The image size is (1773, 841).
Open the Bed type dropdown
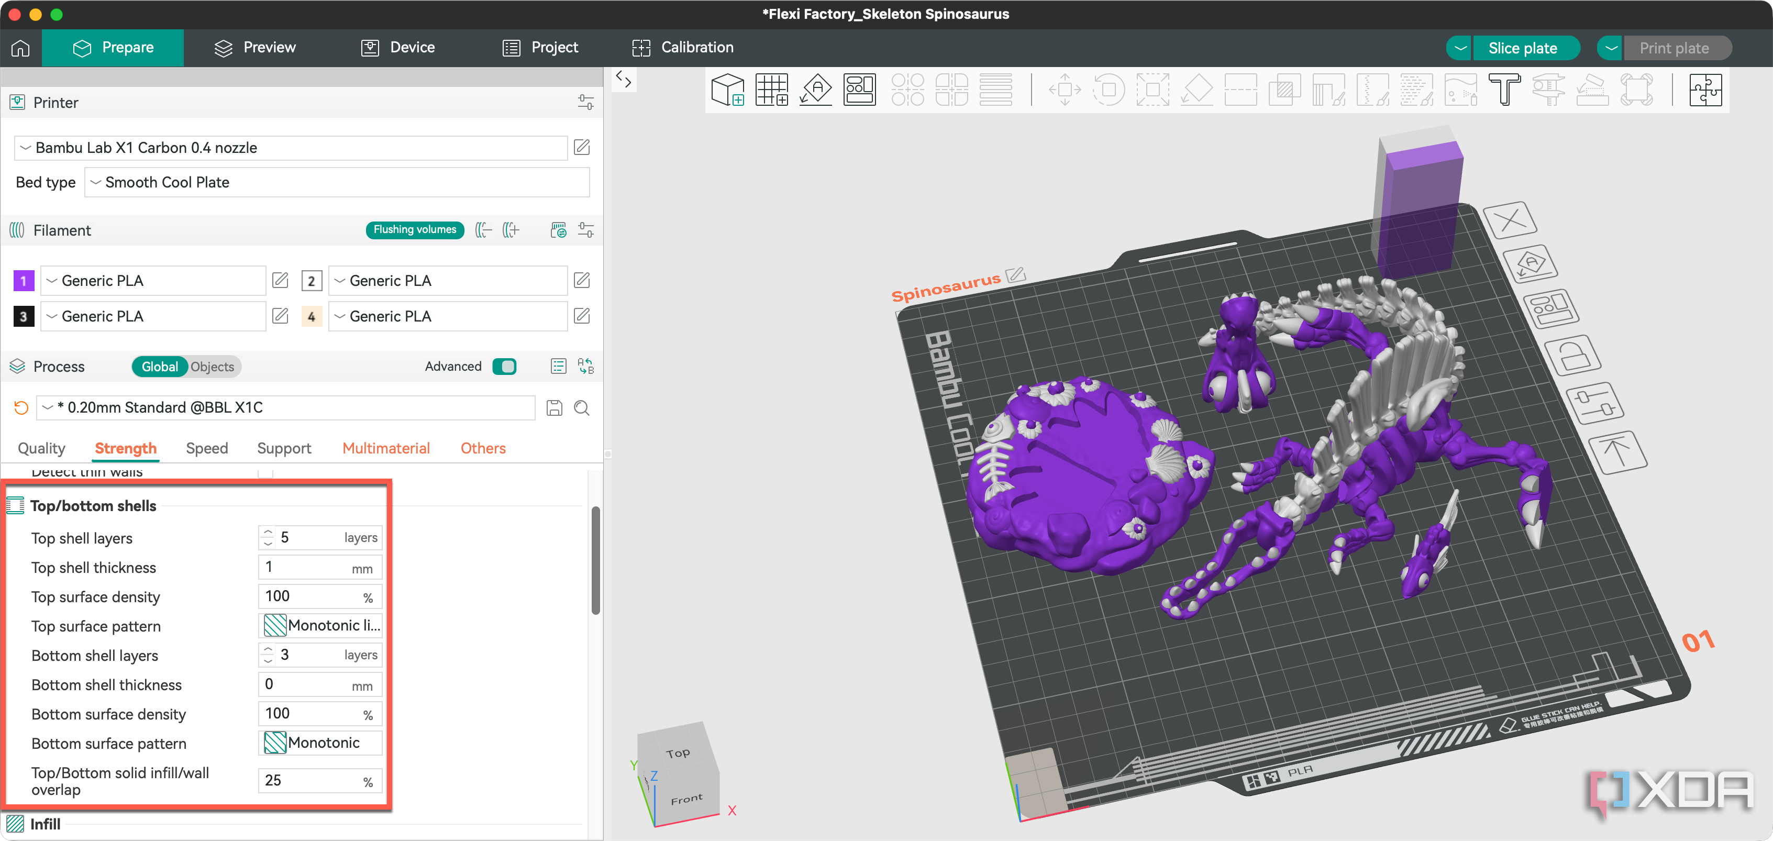click(337, 182)
